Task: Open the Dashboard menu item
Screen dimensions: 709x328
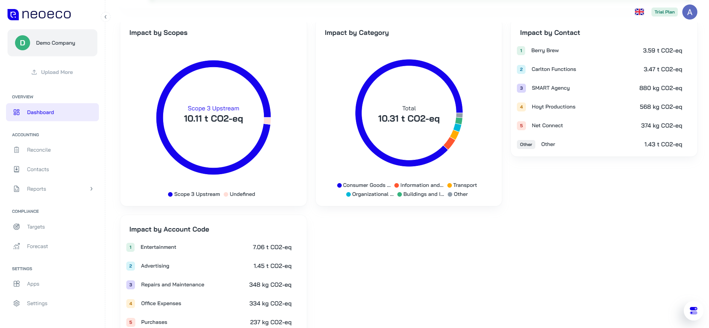Action: (x=52, y=112)
